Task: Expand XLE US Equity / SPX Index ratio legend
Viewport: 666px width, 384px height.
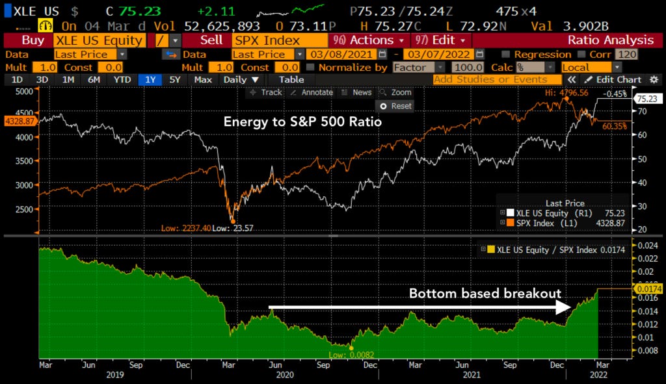Action: [x=483, y=250]
